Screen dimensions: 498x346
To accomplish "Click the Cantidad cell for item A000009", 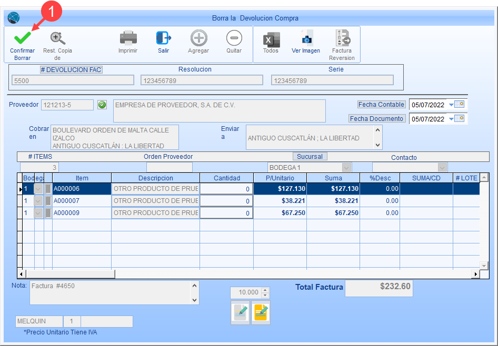I will pyautogui.click(x=226, y=213).
